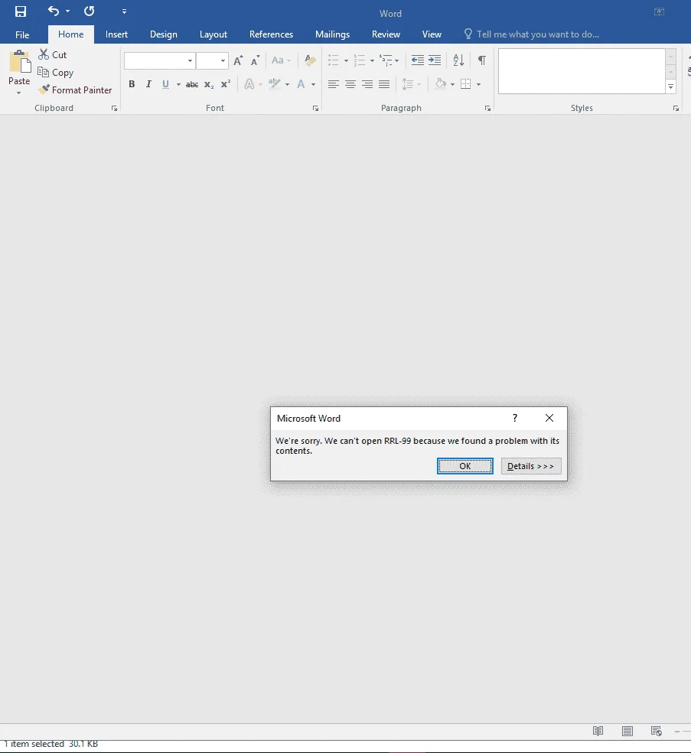Viewport: 691px width, 753px height.
Task: Click the Increase Indent icon
Action: point(435,60)
